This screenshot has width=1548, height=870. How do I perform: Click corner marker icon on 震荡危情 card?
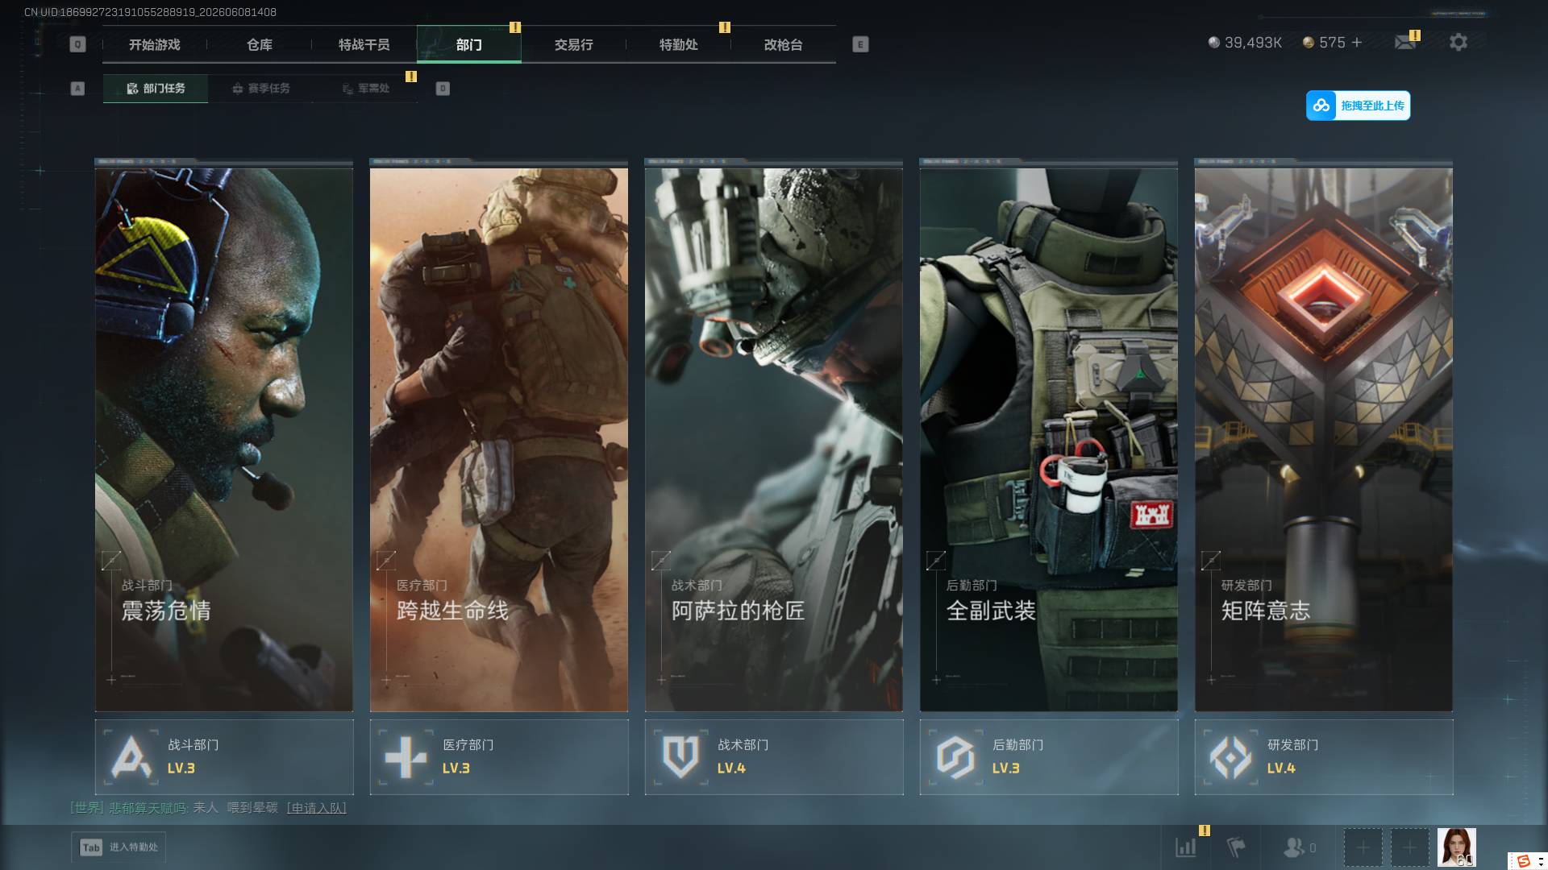coord(111,561)
